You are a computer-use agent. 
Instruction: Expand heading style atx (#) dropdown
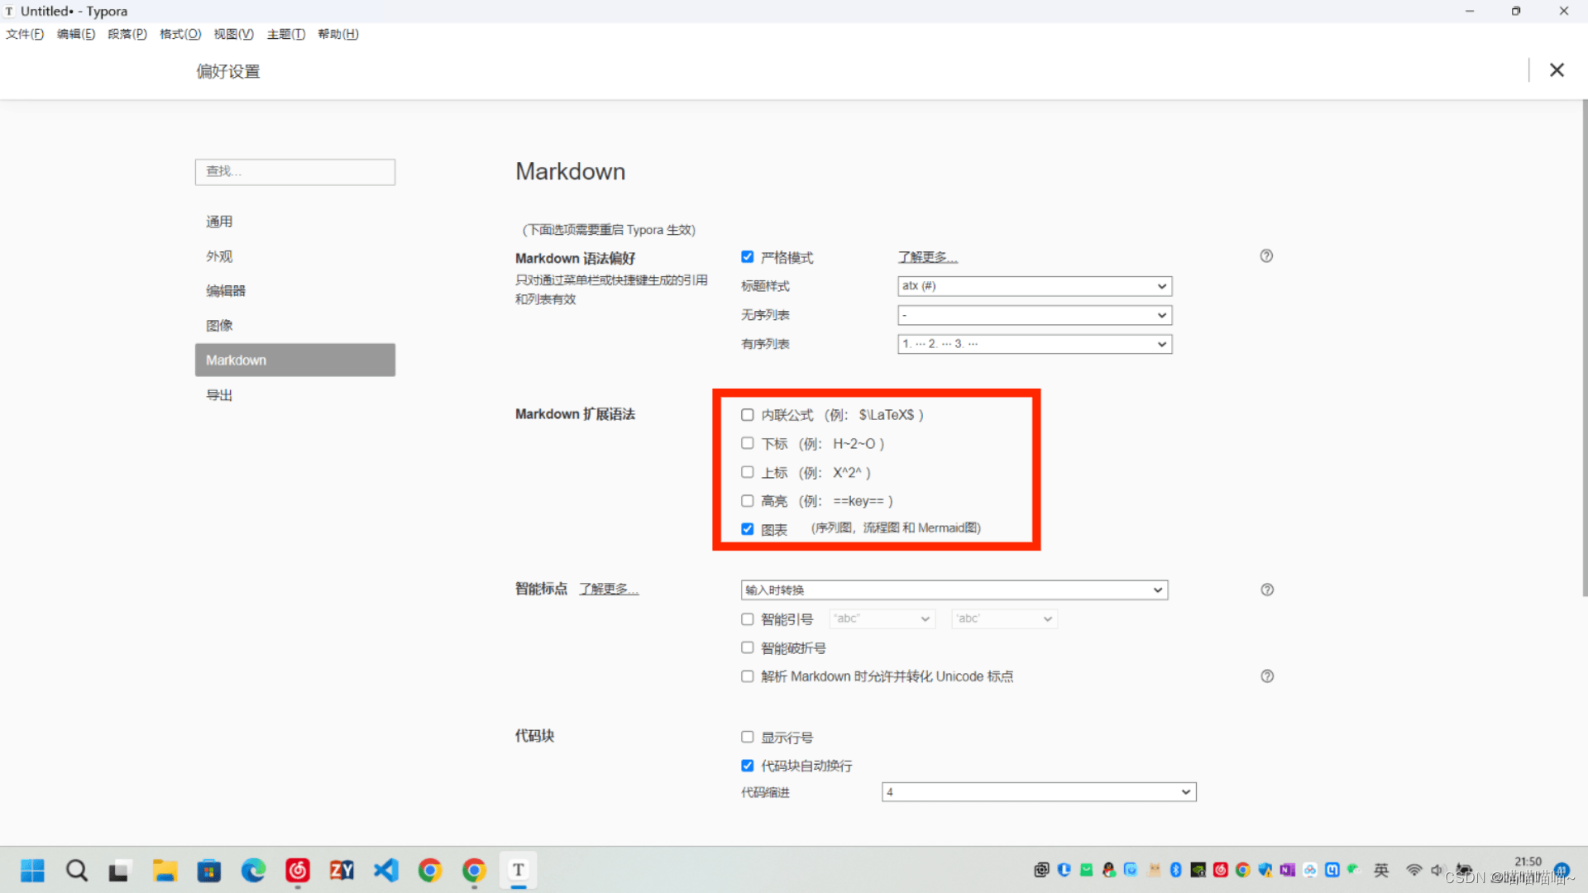pos(1034,286)
